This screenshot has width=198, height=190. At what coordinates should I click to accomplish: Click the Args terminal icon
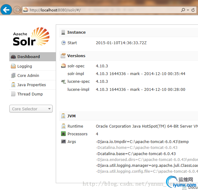(64, 141)
